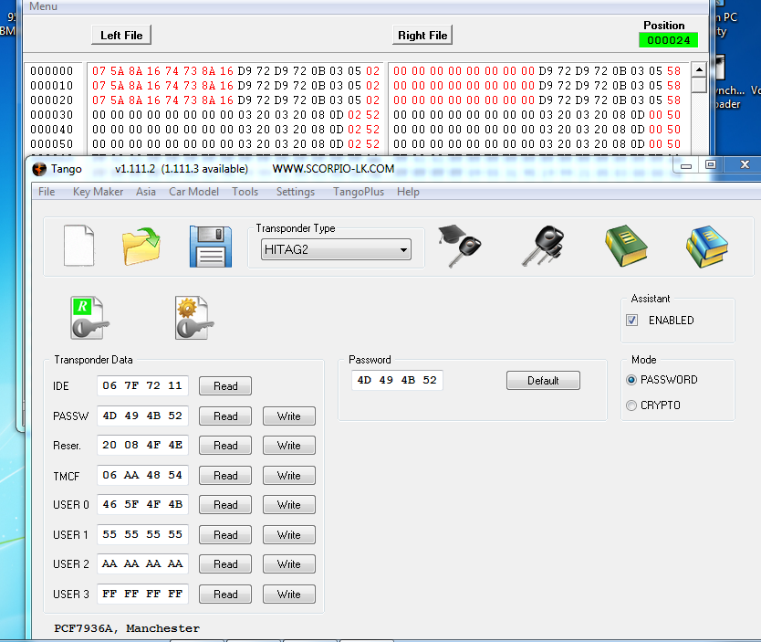Click the Default password button
This screenshot has width=761, height=642.
(543, 380)
